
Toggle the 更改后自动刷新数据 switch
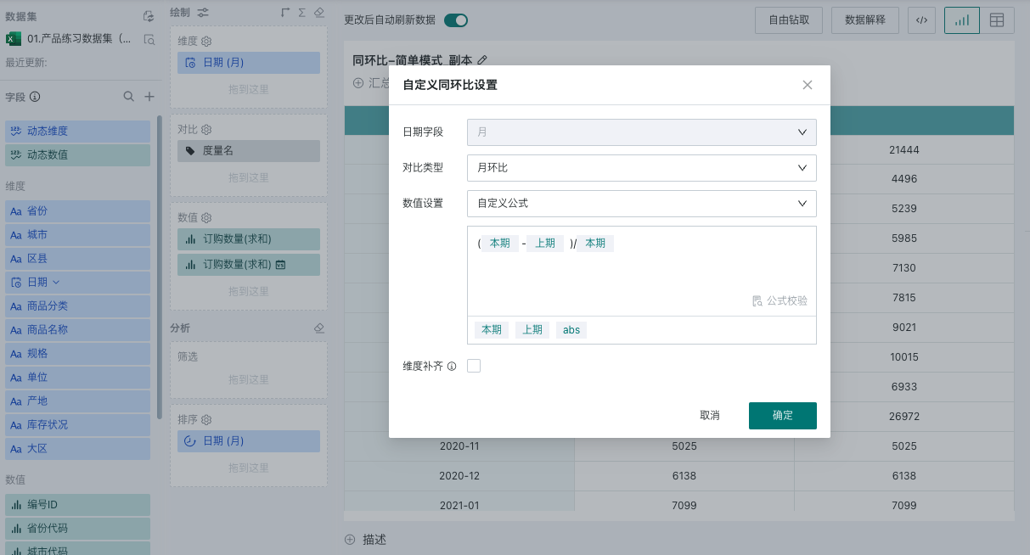(456, 20)
